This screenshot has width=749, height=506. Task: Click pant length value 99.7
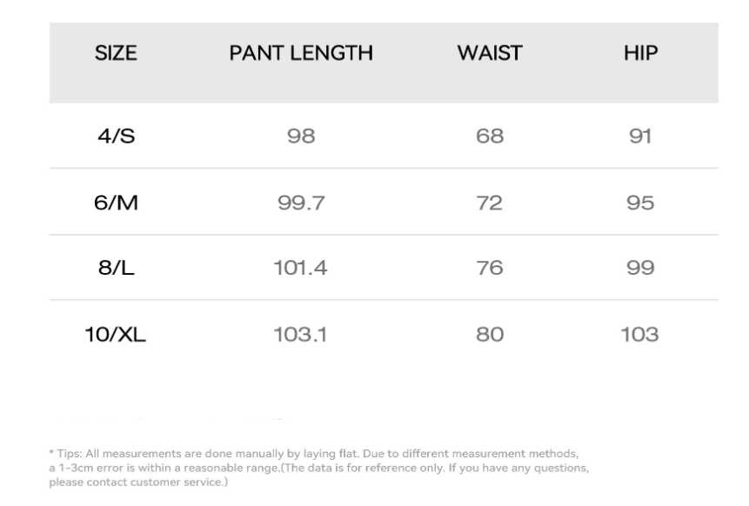pyautogui.click(x=301, y=202)
